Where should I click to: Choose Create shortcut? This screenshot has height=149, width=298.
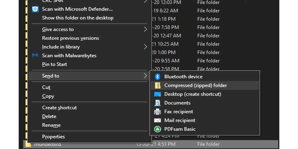pos(60,108)
